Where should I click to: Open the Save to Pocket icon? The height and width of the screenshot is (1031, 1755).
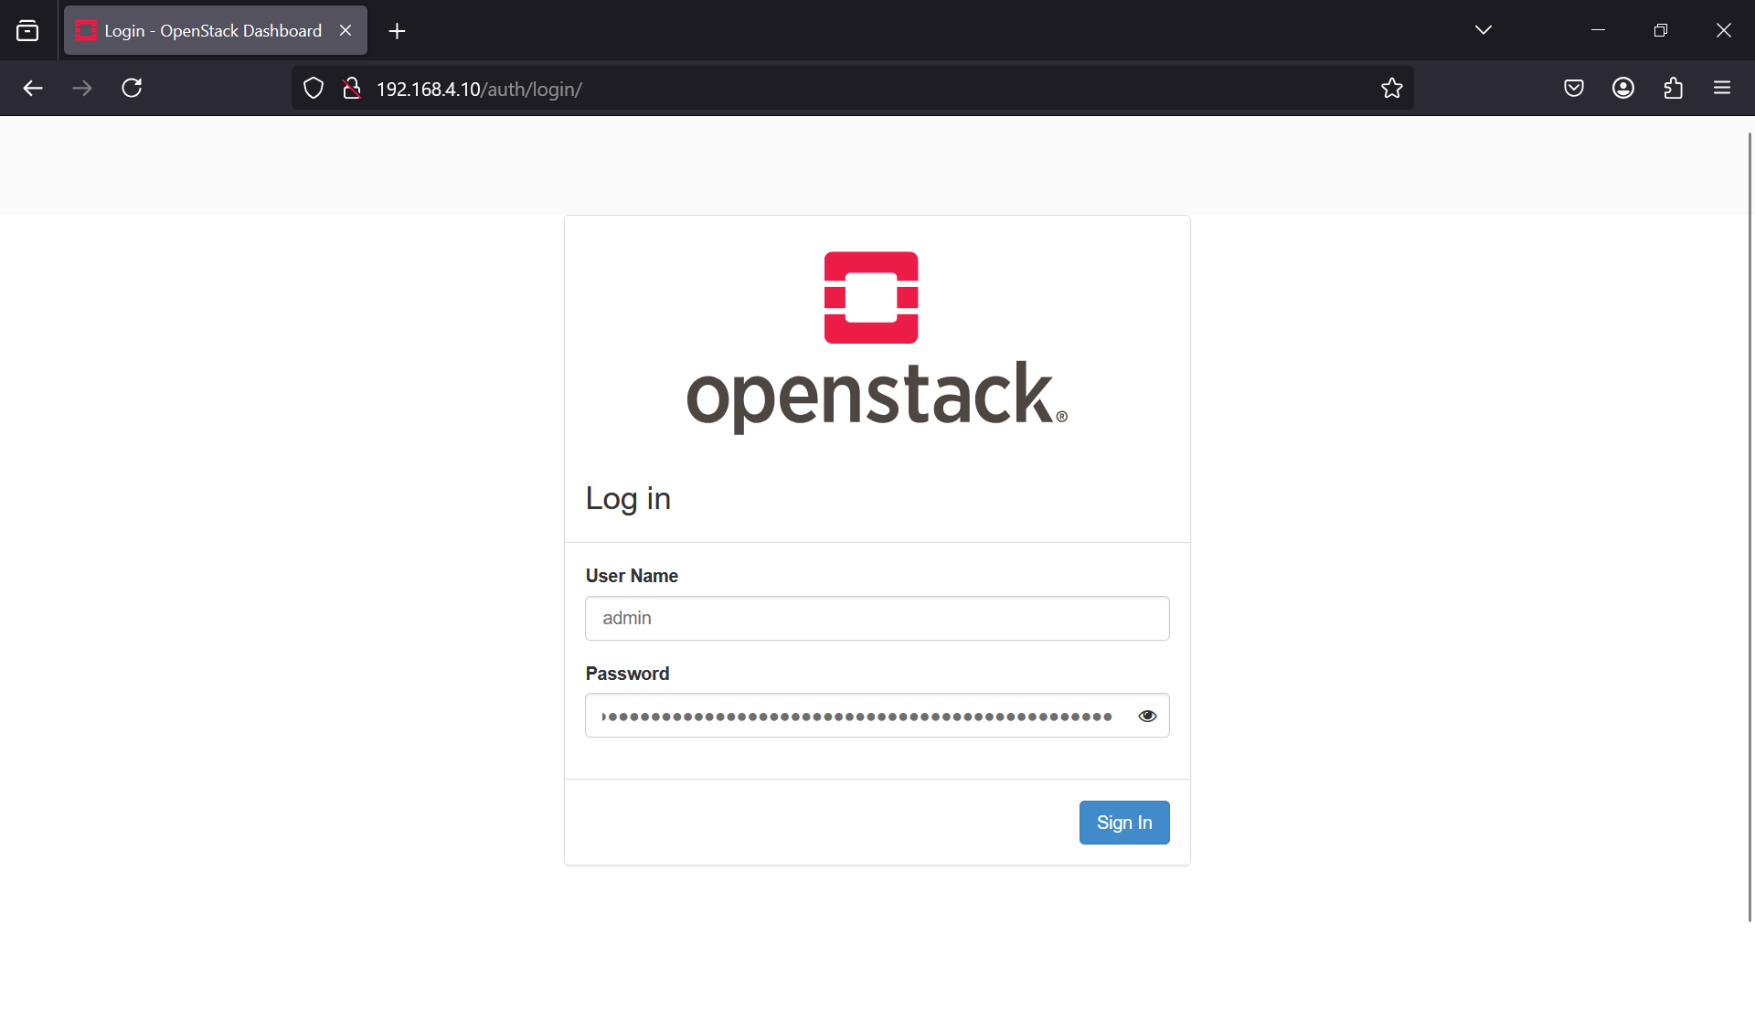point(1574,88)
